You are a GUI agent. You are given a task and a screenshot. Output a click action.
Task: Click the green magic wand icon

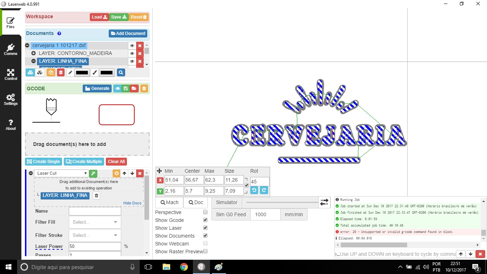pyautogui.click(x=93, y=173)
